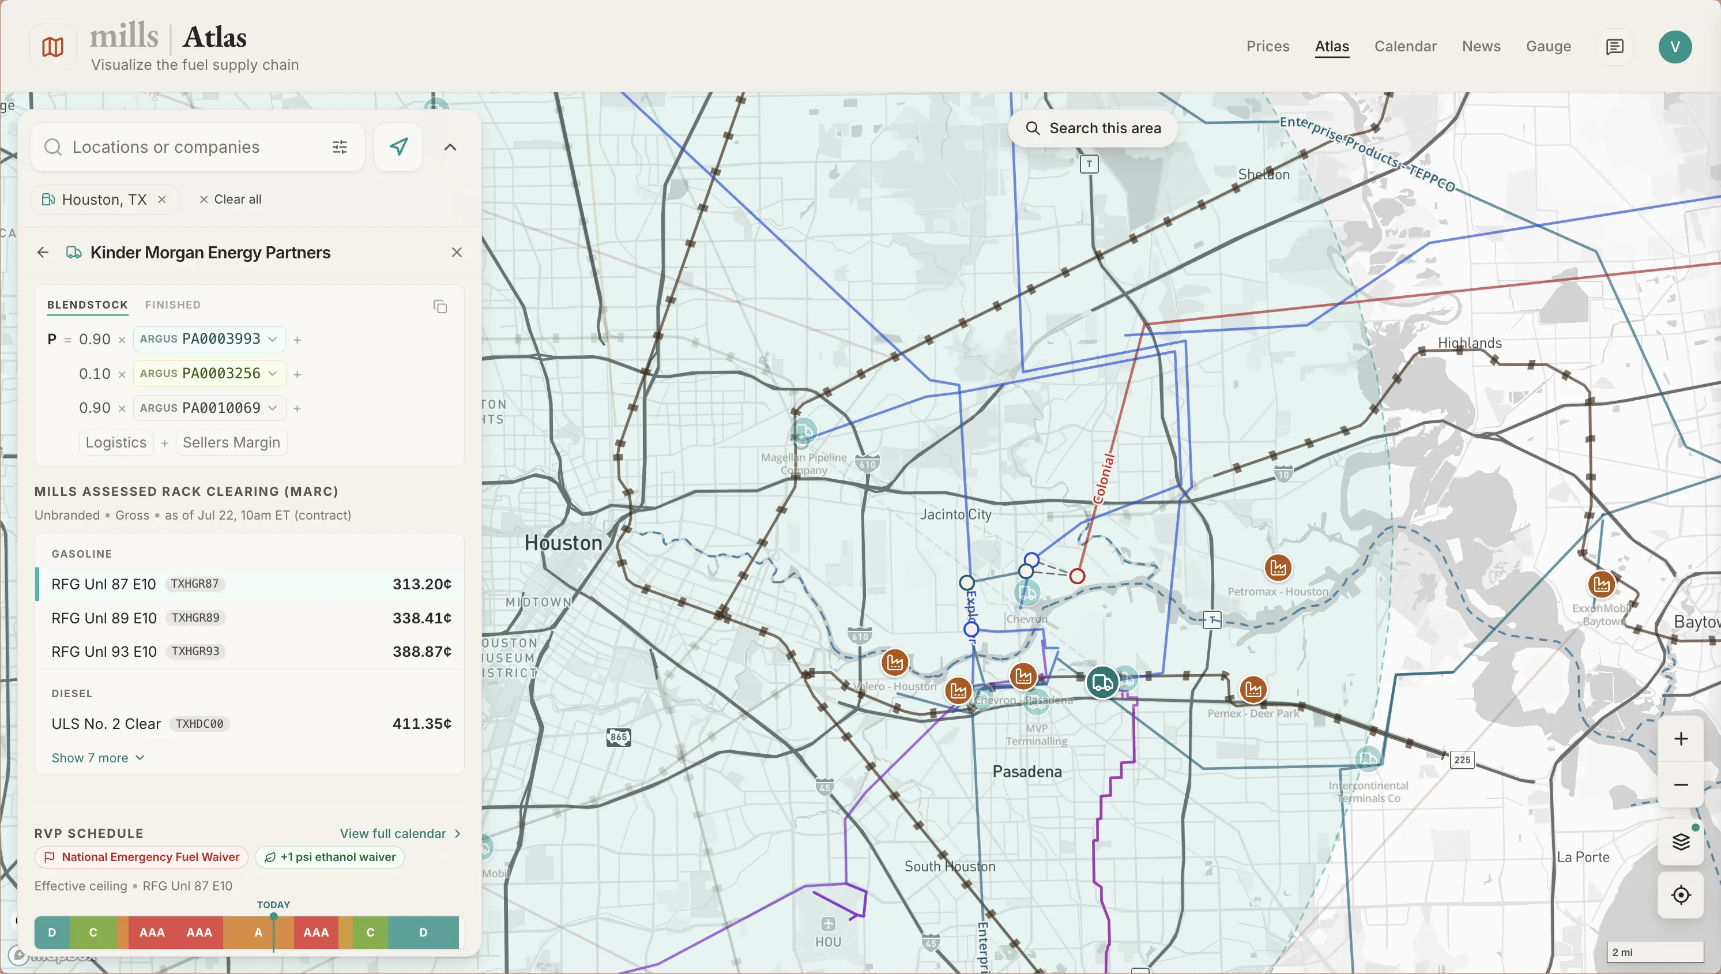Select the ULS No. 2 Clear row

point(250,724)
